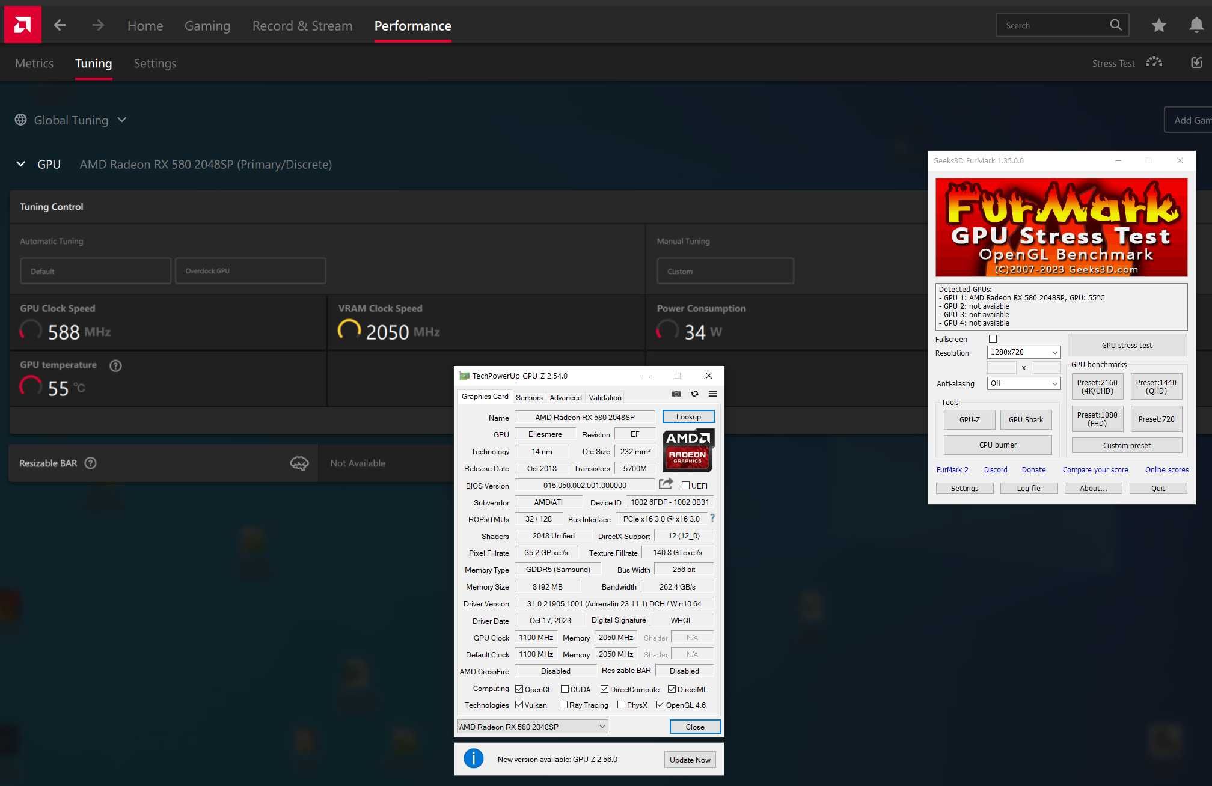Screen dimensions: 1212x786
Task: Click the refresh/reload icon in GPU-Z
Action: (694, 393)
